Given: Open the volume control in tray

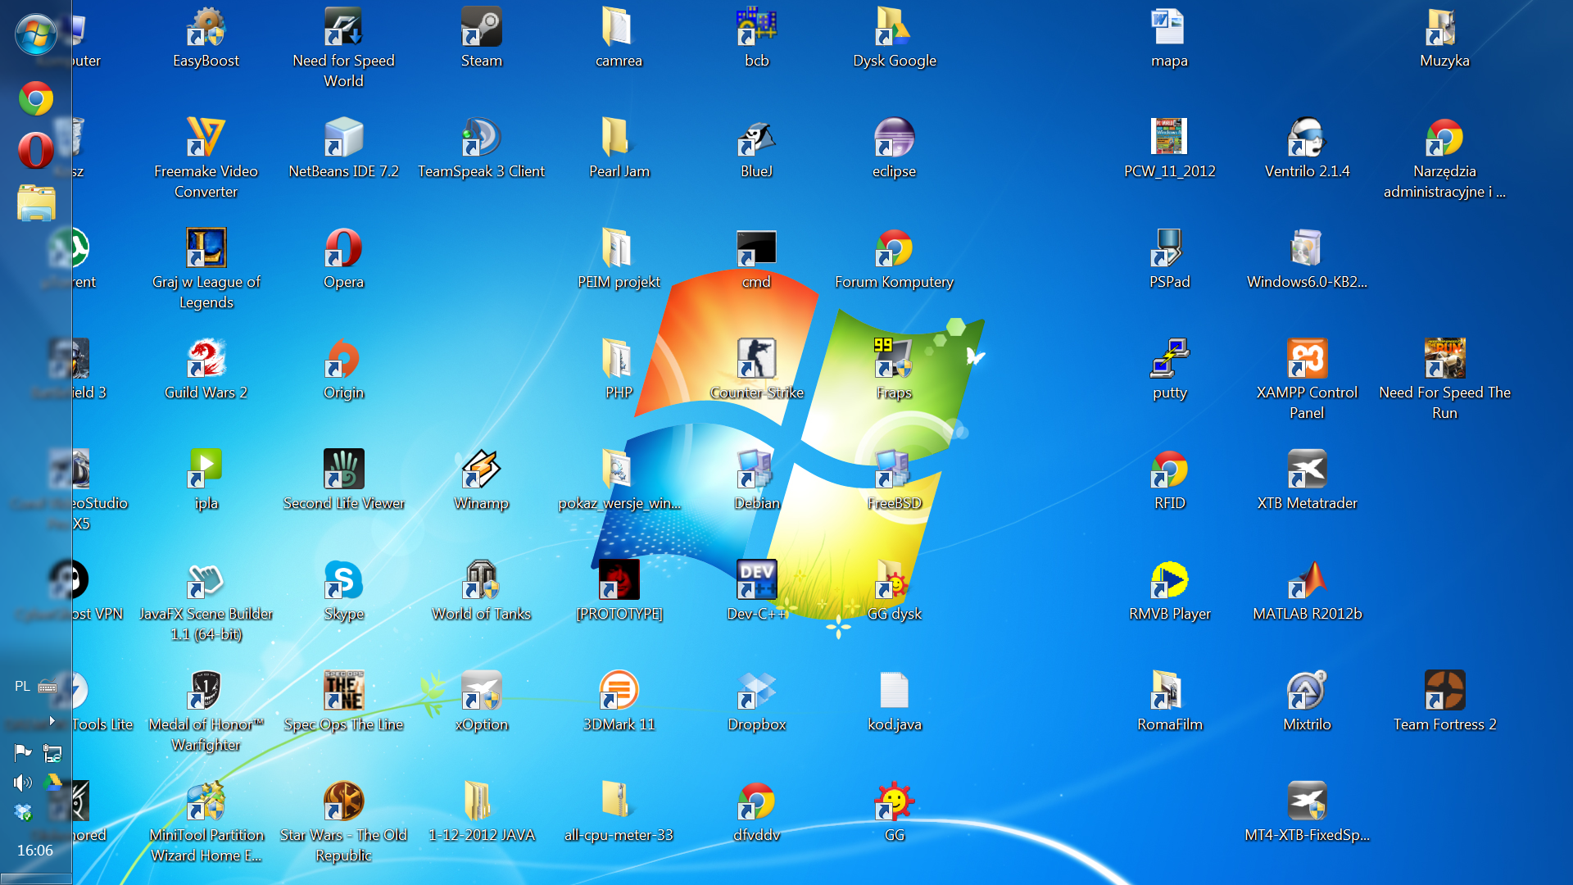Looking at the screenshot, I should [22, 783].
